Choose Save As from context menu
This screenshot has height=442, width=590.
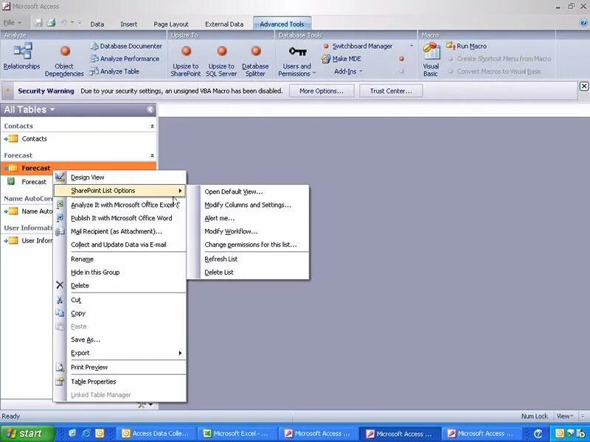point(119,340)
